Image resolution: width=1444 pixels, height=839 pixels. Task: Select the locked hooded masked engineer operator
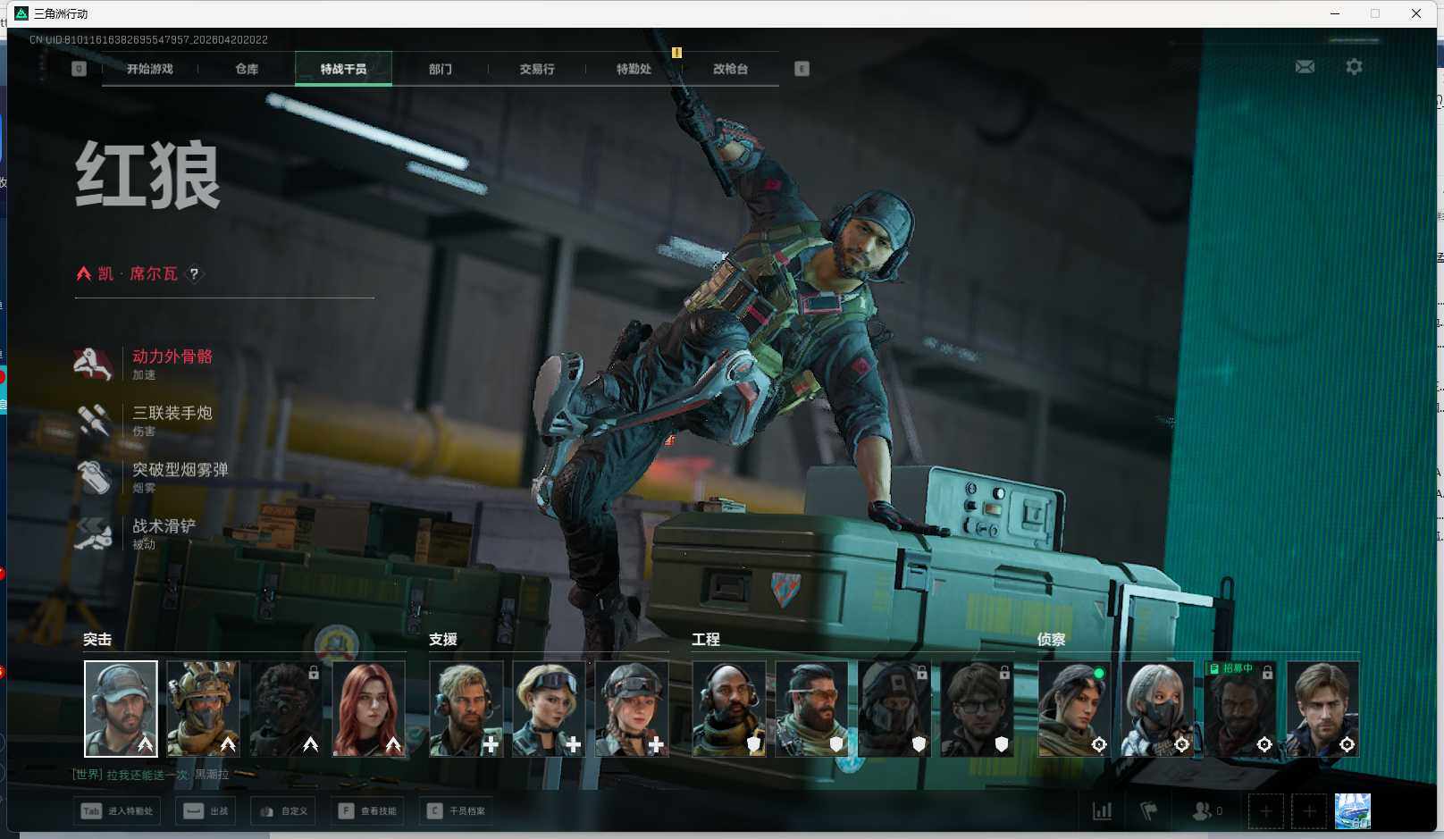(894, 709)
